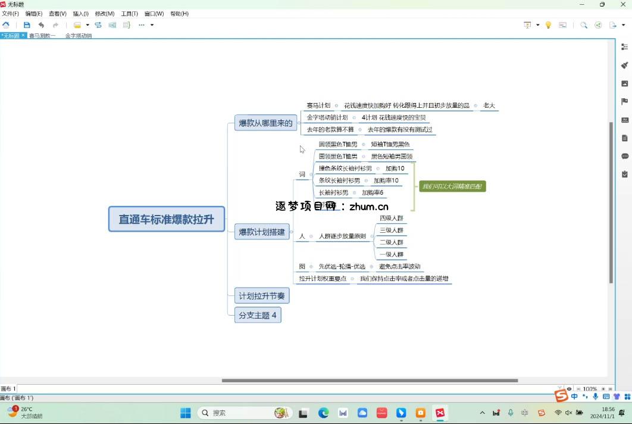Undo the last action with the toolbar arrow
Viewport: 632px width, 424px height.
[41, 25]
